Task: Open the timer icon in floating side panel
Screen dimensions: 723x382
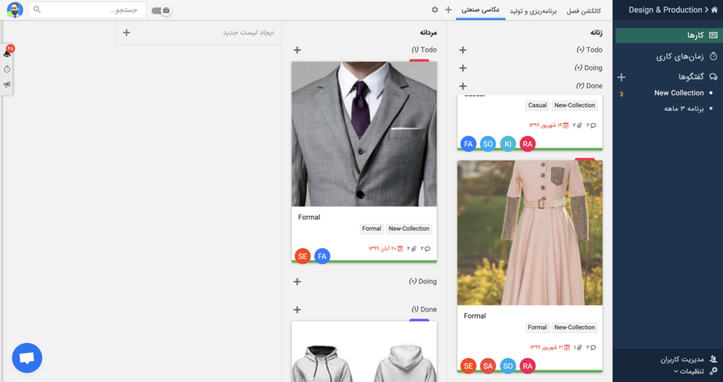Action: 7,69
